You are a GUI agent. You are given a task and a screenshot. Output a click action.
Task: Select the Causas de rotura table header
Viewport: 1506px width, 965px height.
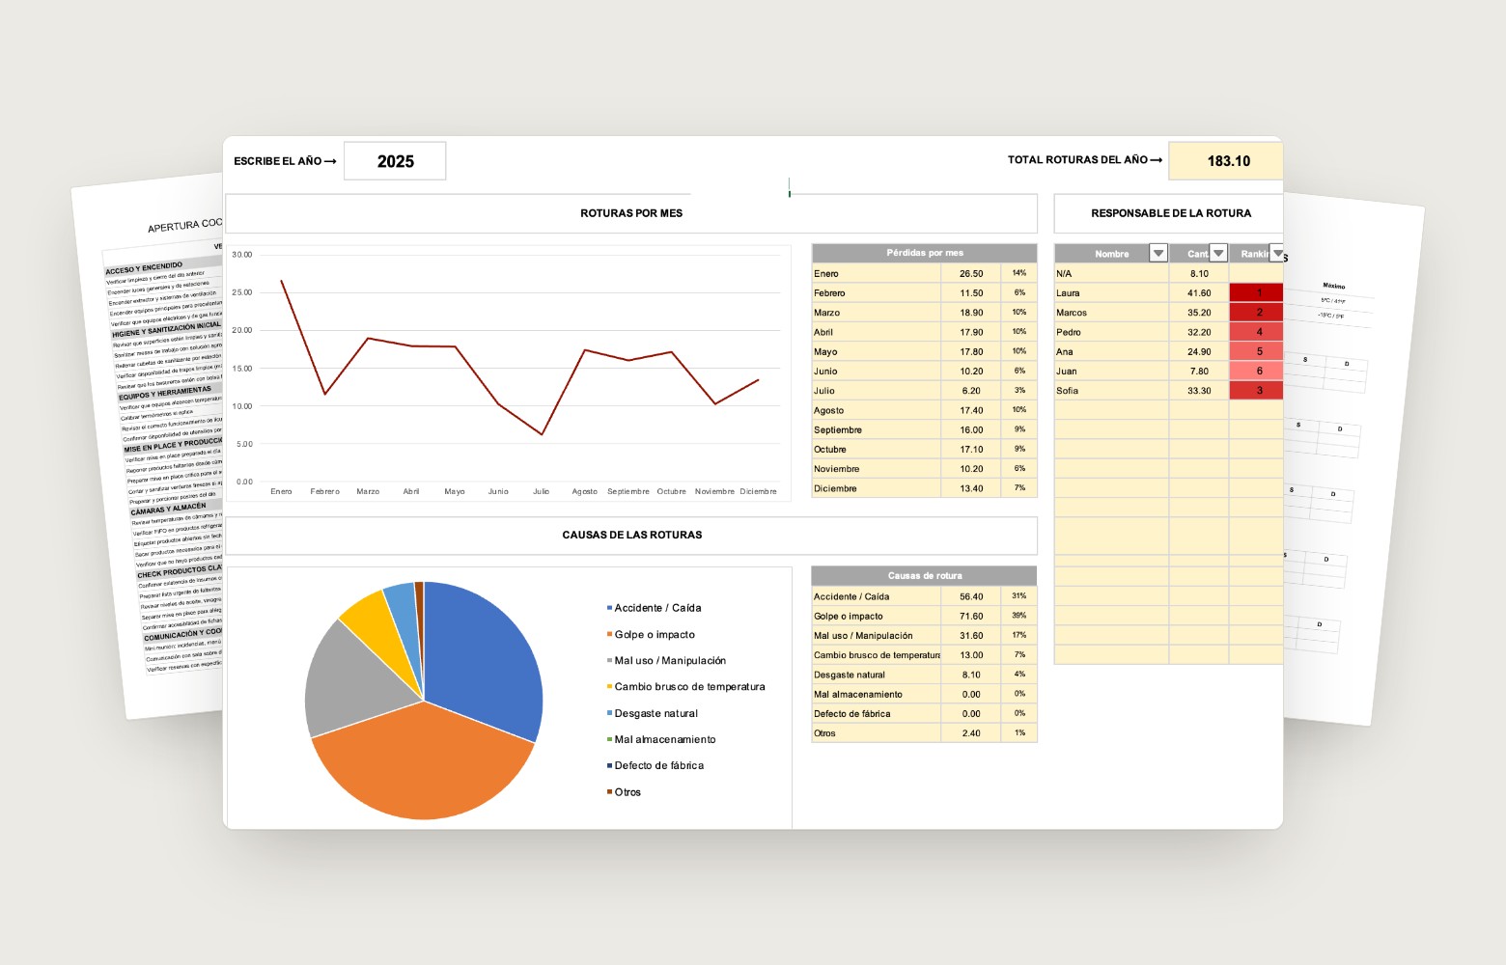tap(925, 576)
